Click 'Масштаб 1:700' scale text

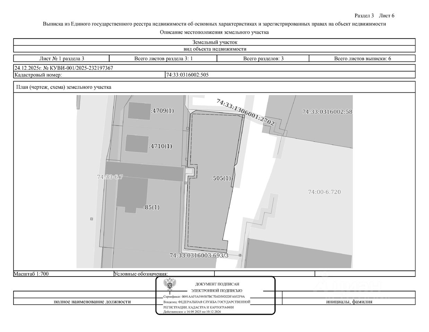[31, 274]
